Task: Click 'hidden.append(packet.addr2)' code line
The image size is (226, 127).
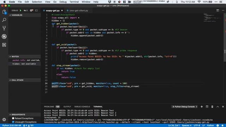Action: [x=87, y=36]
